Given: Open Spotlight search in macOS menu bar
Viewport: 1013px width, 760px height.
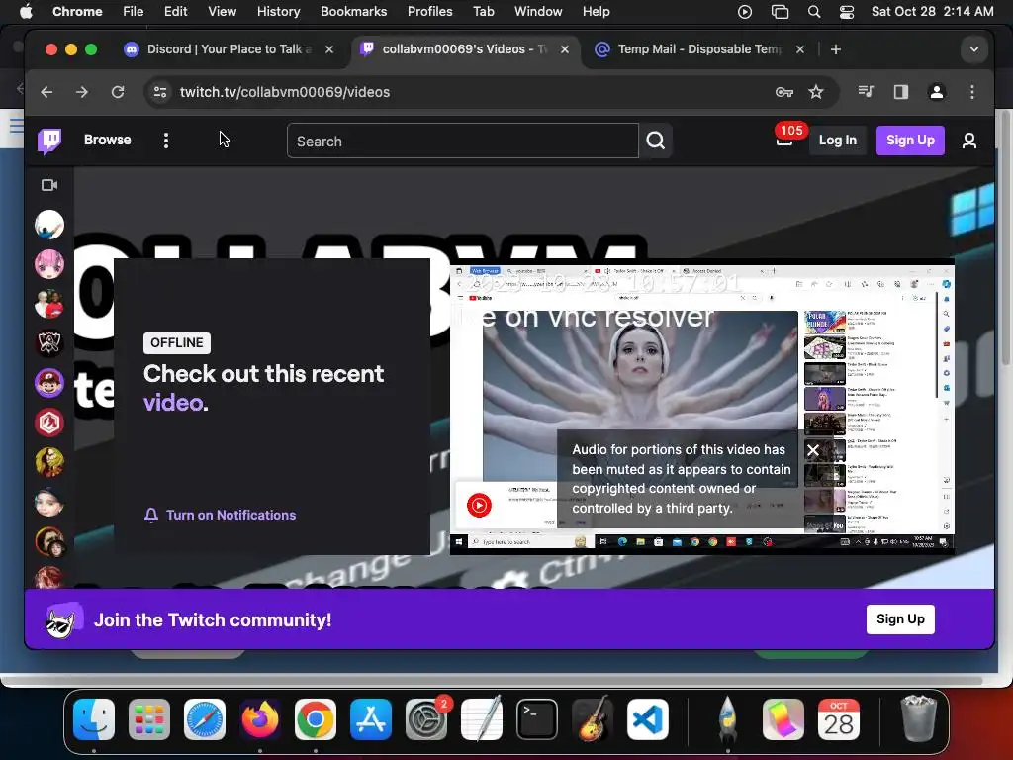Looking at the screenshot, I should click(x=814, y=12).
